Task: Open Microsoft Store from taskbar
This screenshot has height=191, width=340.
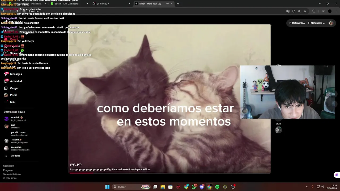Action: pyautogui.click(x=171, y=187)
